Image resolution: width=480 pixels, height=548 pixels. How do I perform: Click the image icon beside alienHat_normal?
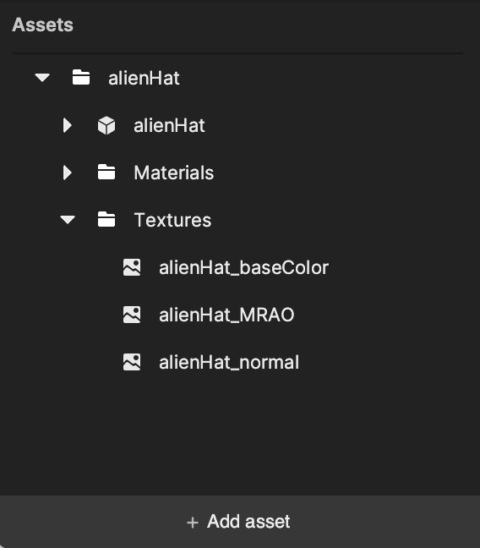(132, 362)
